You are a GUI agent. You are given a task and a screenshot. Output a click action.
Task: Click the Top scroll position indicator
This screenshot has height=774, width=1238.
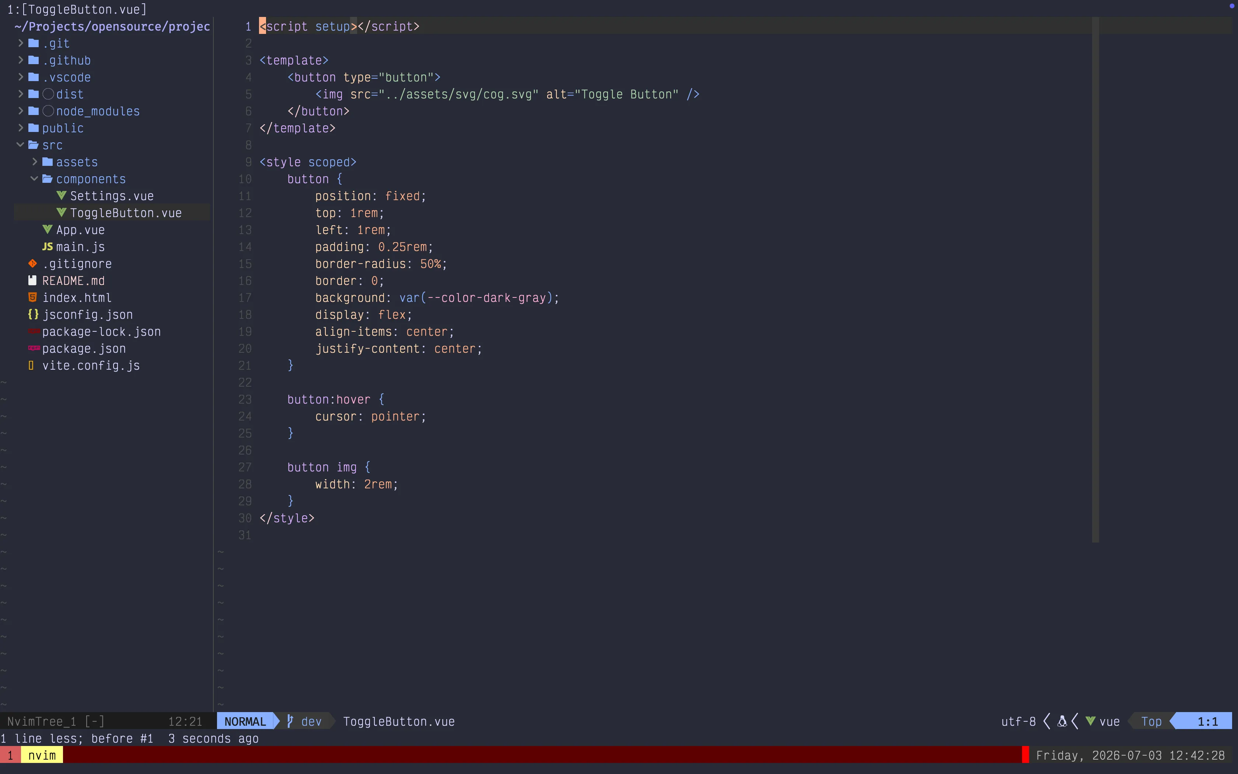coord(1151,721)
